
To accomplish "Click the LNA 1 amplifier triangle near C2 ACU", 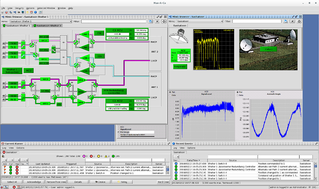I will [84, 34].
